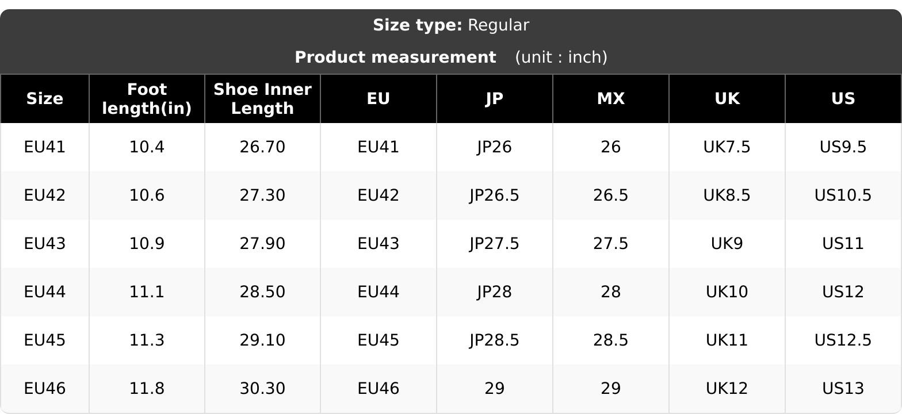Click the Product measurement heading
The width and height of the screenshot is (902, 414).
[395, 57]
